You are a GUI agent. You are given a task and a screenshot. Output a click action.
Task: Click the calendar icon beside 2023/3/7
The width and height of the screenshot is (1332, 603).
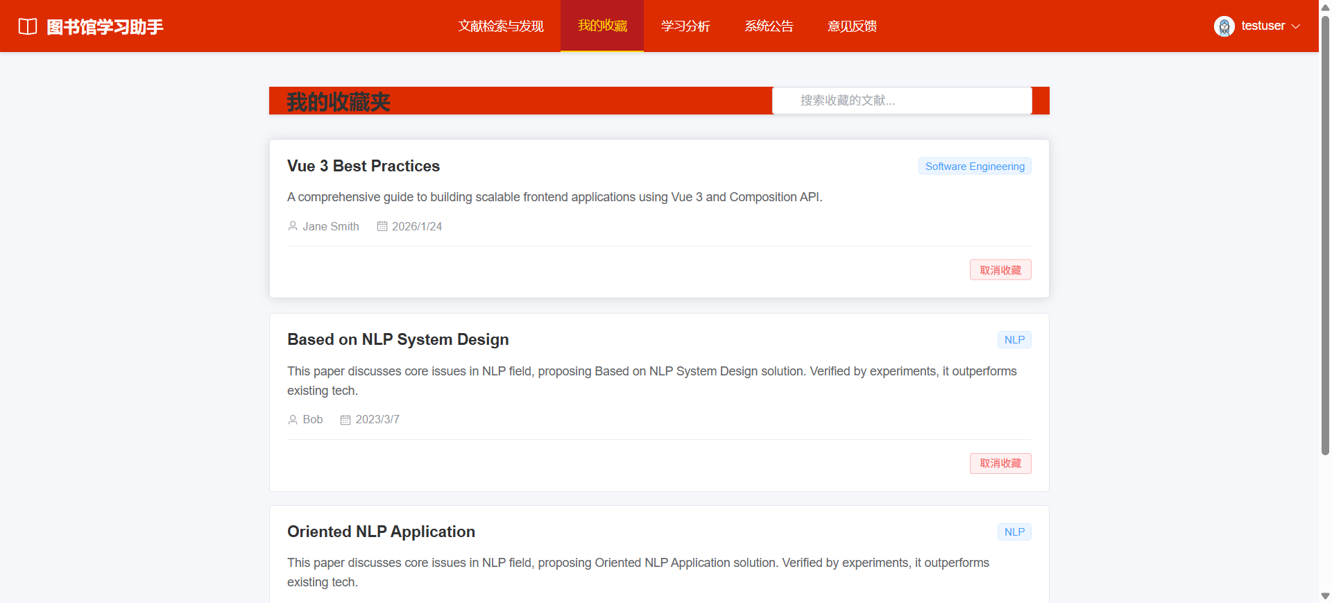[x=345, y=420]
